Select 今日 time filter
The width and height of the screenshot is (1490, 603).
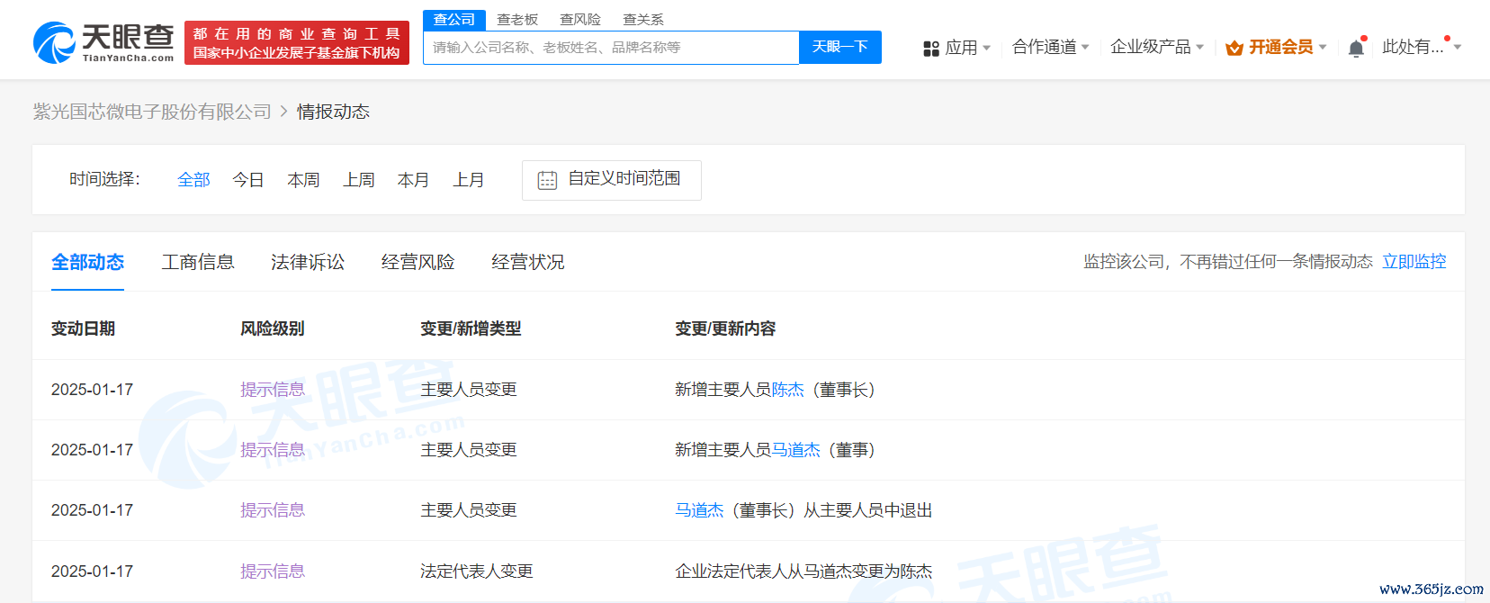248,180
